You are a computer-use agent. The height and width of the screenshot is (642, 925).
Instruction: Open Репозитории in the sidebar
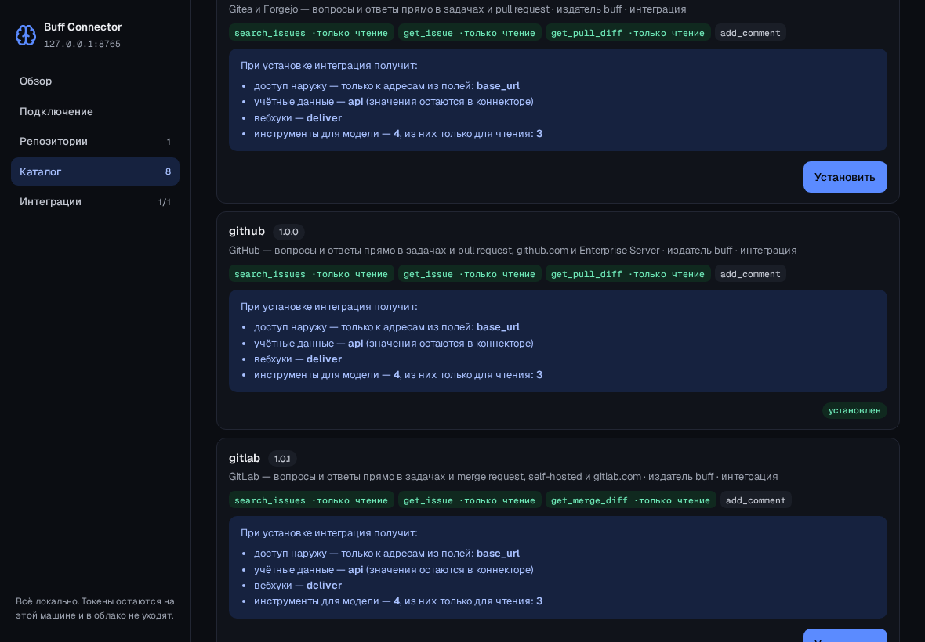click(x=95, y=142)
